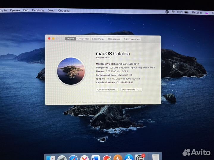Click the Wi-Fi status icon
This screenshot has height=160, width=214.
point(173,12)
